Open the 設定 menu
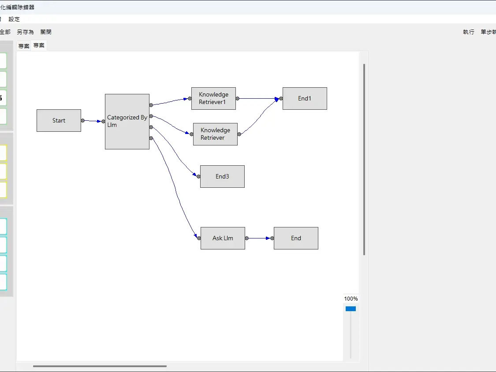Viewport: 496px width, 372px height. (x=14, y=19)
